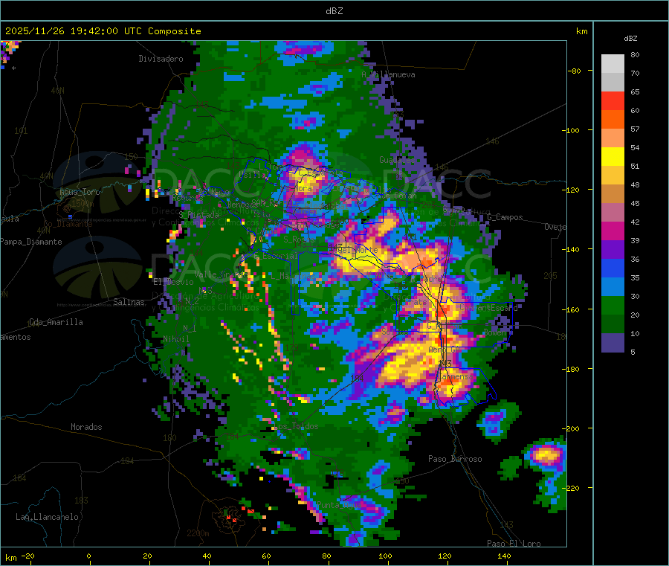This screenshot has width=669, height=566.
Task: Click the '40' tick on the horizontal km axis
Action: click(x=207, y=556)
